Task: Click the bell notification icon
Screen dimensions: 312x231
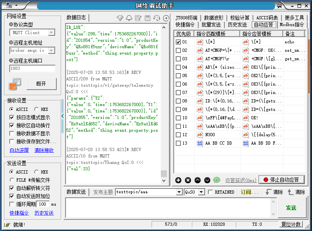Action: (x=129, y=18)
